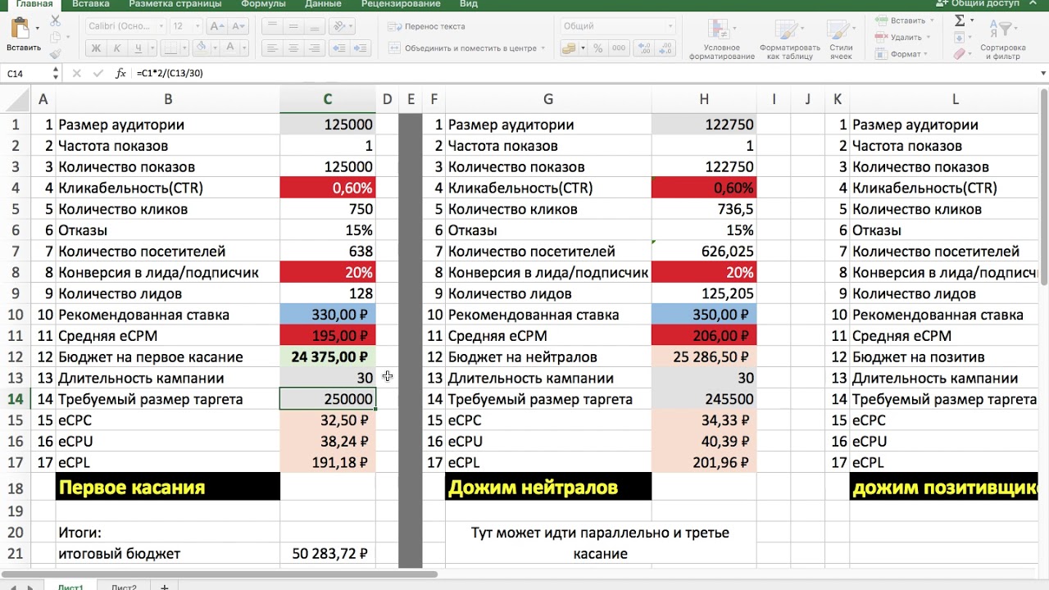This screenshot has width=1049, height=590.
Task: Open 'Условное форматирование' menu
Action: [x=721, y=39]
